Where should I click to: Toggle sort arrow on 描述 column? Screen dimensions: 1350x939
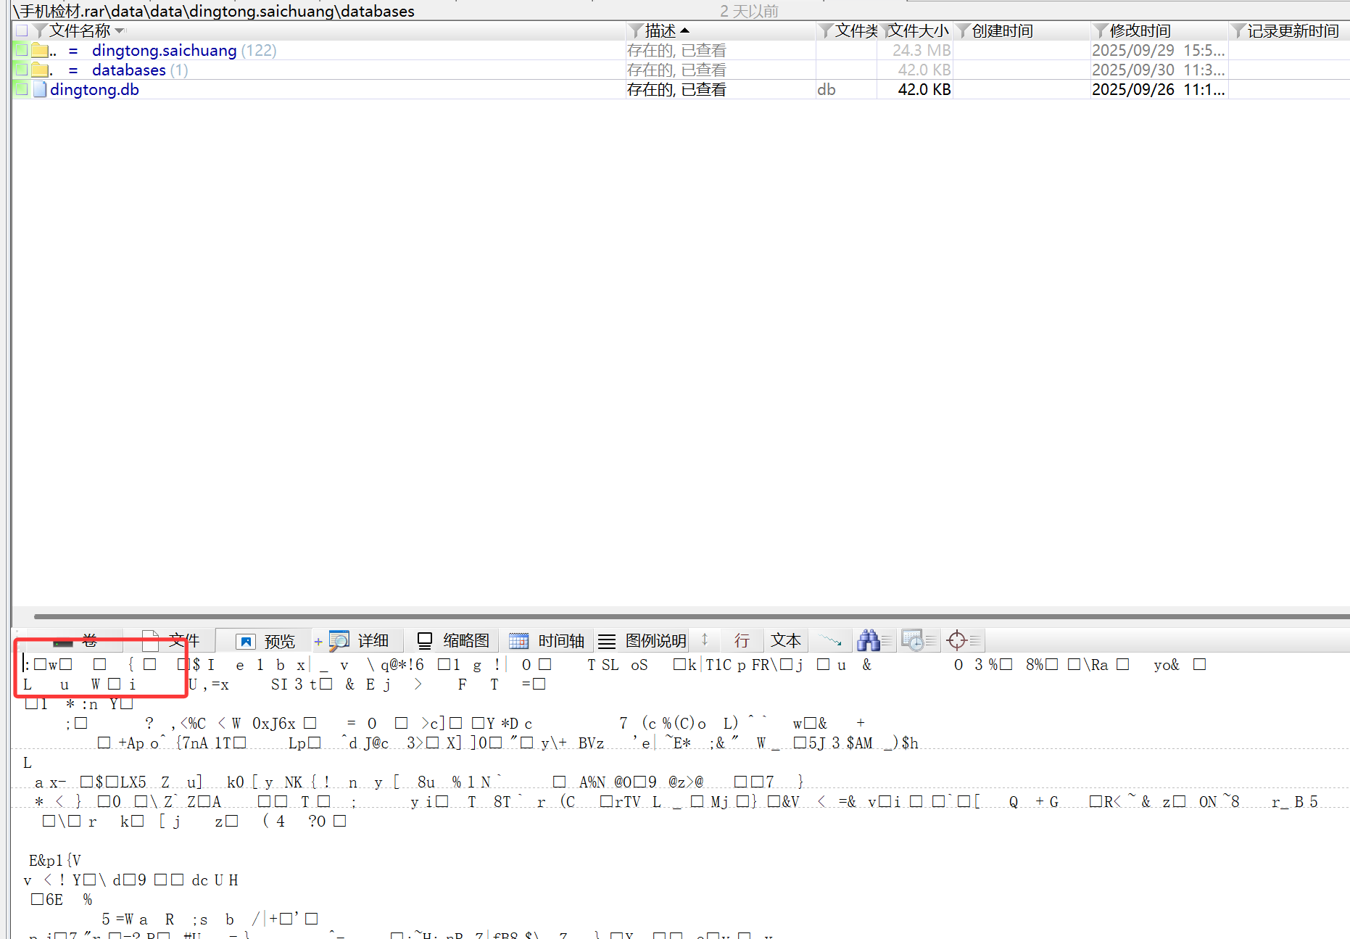tap(684, 30)
